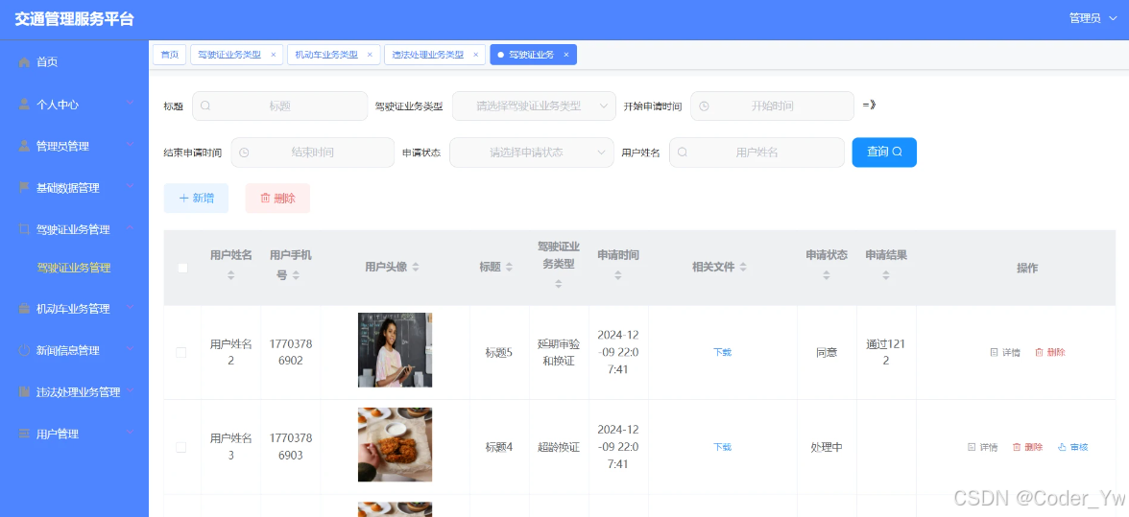This screenshot has height=517, width=1129.
Task: View 详情 for 标题5 row
Action: pyautogui.click(x=1005, y=352)
